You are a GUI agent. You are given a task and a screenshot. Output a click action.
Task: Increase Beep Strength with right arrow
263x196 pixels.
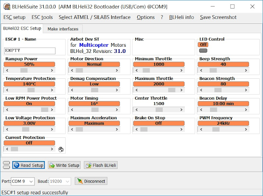click(246, 71)
